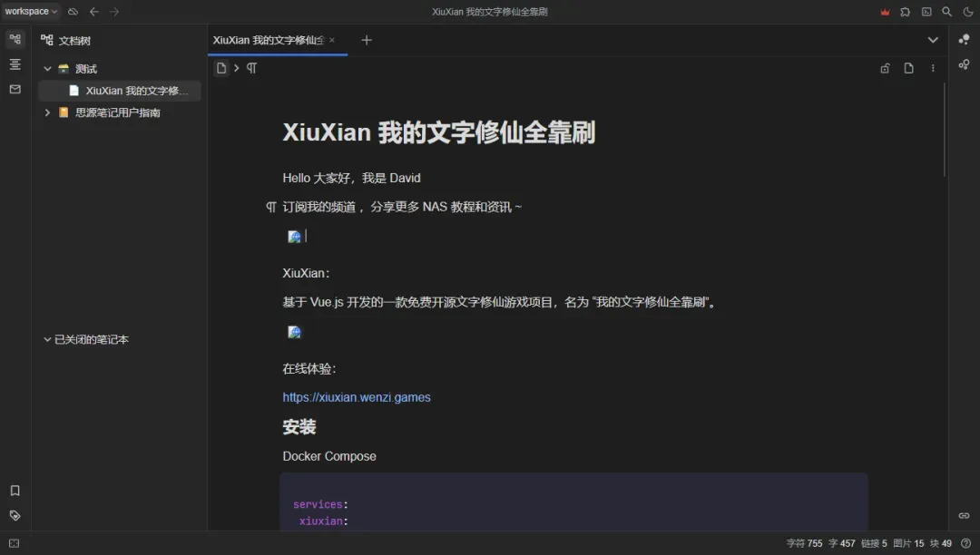Open the help question-mark icon

pyautogui.click(x=966, y=544)
